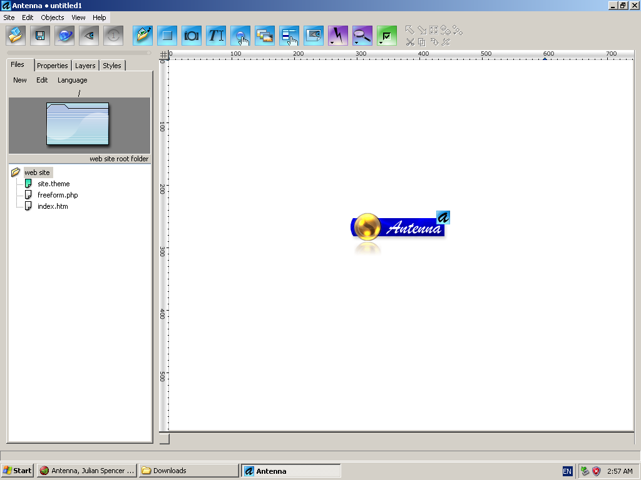Click the scissors cut icon

point(410,42)
